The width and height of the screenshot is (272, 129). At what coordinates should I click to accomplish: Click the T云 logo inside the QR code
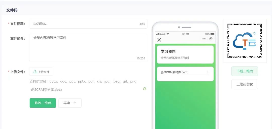pyautogui.click(x=244, y=41)
